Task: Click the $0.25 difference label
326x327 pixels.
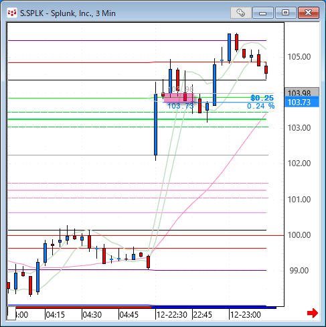Action: [x=262, y=98]
